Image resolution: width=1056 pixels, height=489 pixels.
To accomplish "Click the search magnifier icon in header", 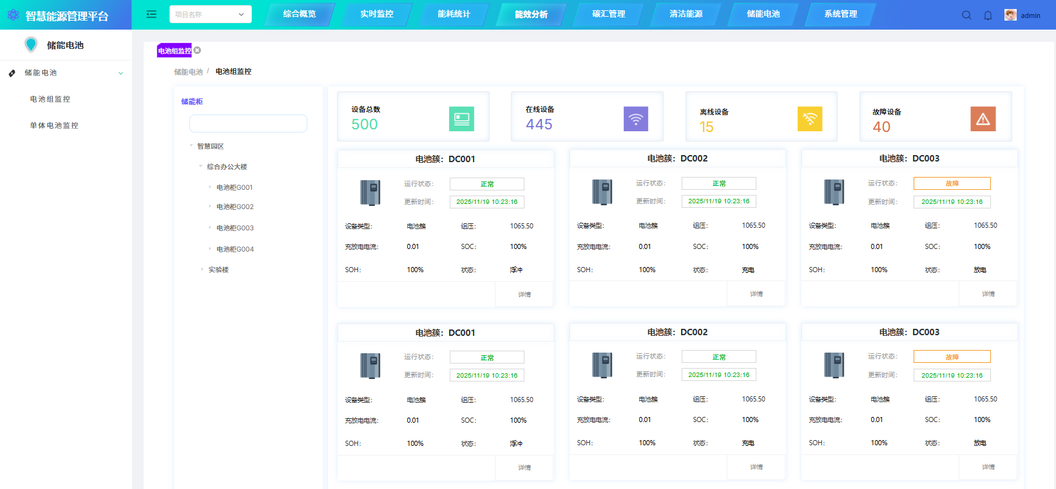I will pos(966,15).
